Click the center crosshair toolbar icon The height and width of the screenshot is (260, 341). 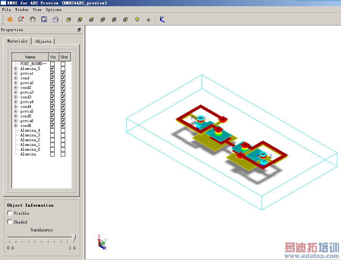[x=149, y=20]
